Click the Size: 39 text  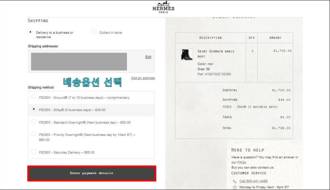coord(204,69)
